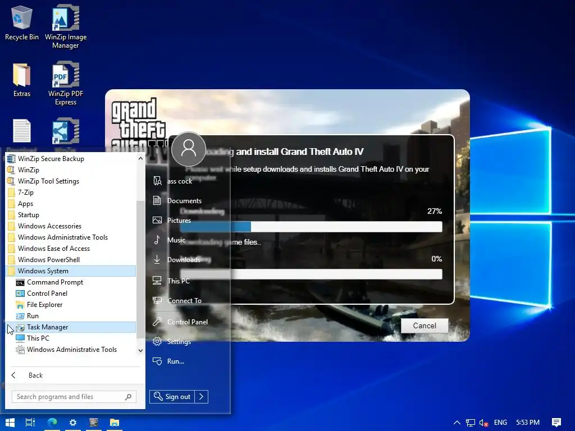Image resolution: width=575 pixels, height=431 pixels.
Task: Open This PC from start menu right pane
Action: (x=171, y=281)
